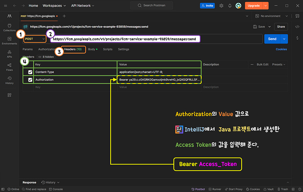Open the No environment selector
303x192 pixels.
point(272,16)
